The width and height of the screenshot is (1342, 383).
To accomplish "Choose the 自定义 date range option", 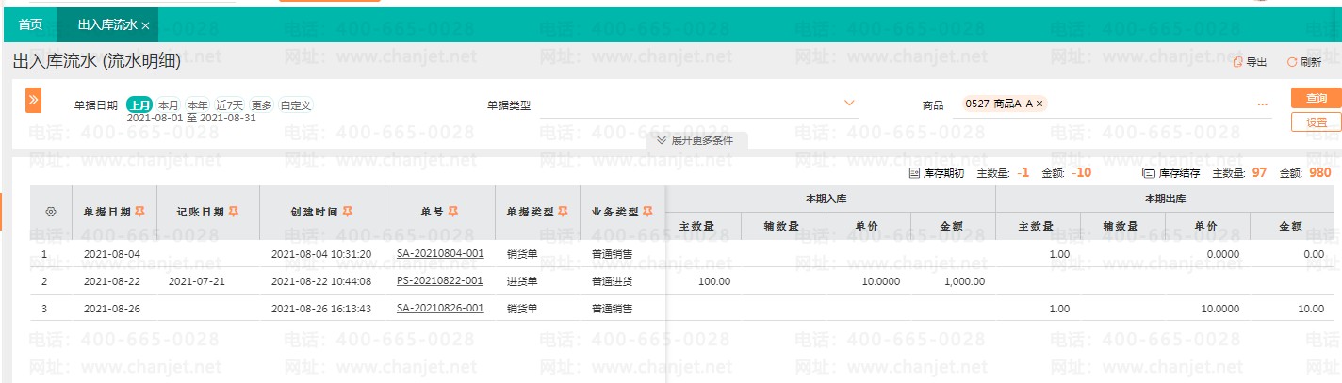I will (295, 105).
